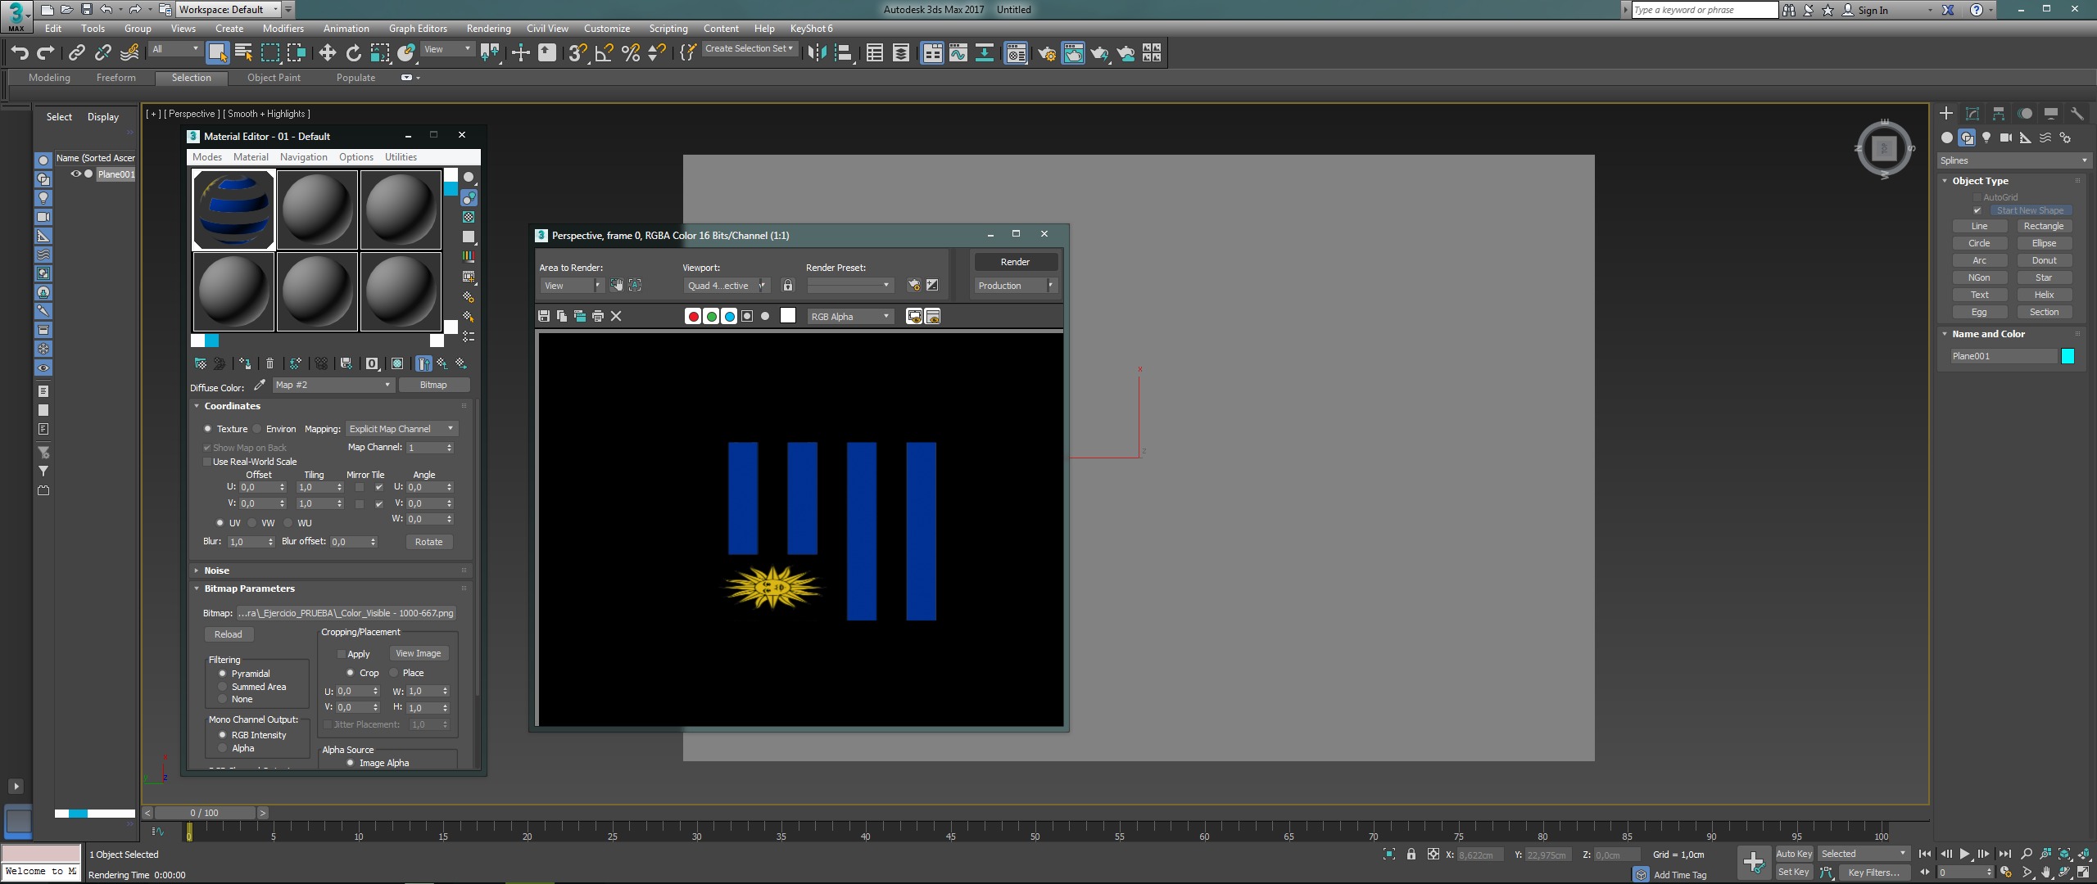Open Render Setup teapot icon
The width and height of the screenshot is (2097, 884).
tap(1046, 53)
